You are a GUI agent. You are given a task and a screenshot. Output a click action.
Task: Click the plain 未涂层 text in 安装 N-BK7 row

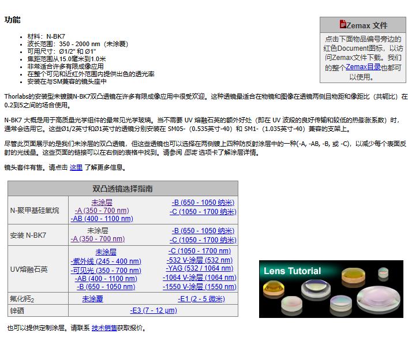tap(98, 230)
